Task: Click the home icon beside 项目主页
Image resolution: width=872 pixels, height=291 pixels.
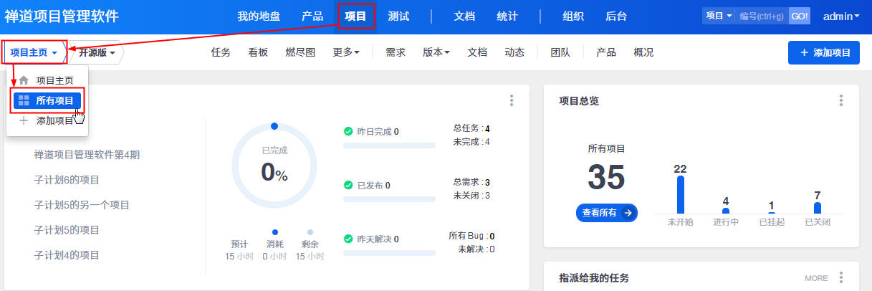Action: pyautogui.click(x=24, y=80)
